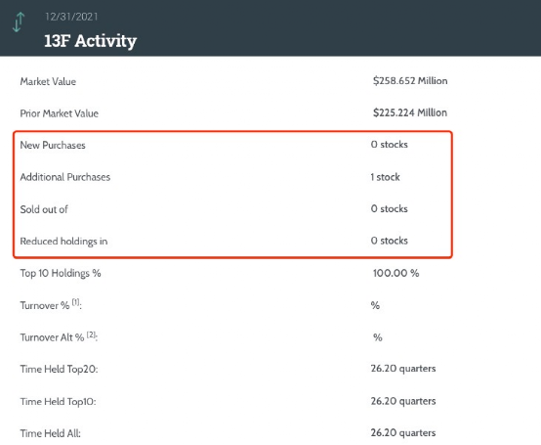Open the Turnover % footnote [1]

(x=75, y=302)
